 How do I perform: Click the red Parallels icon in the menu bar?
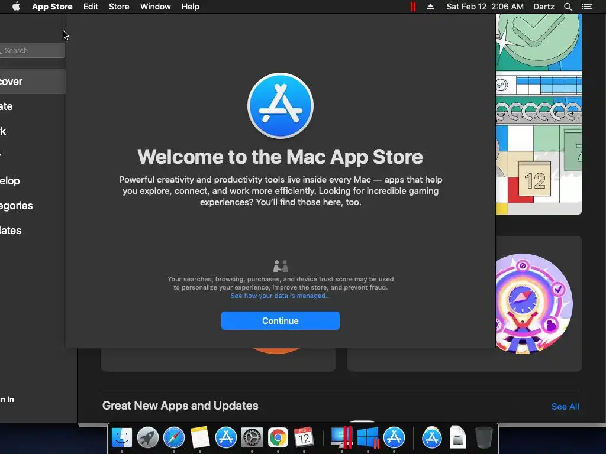click(412, 7)
